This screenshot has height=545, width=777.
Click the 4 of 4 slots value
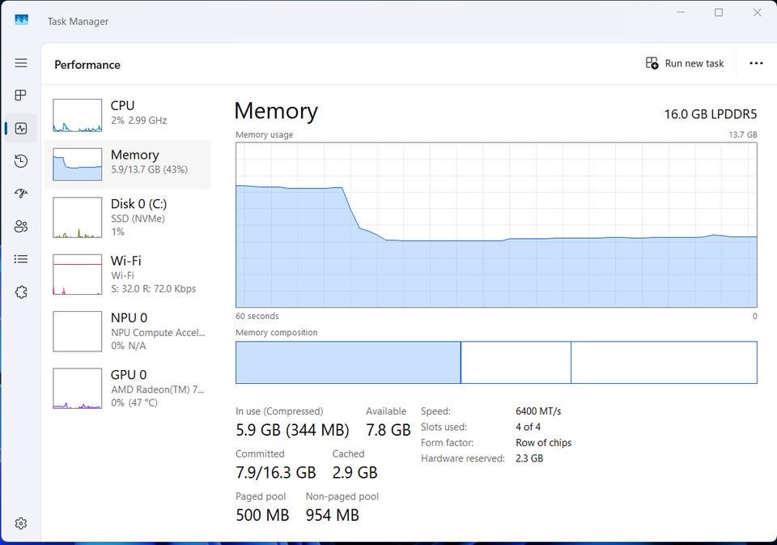coord(528,427)
